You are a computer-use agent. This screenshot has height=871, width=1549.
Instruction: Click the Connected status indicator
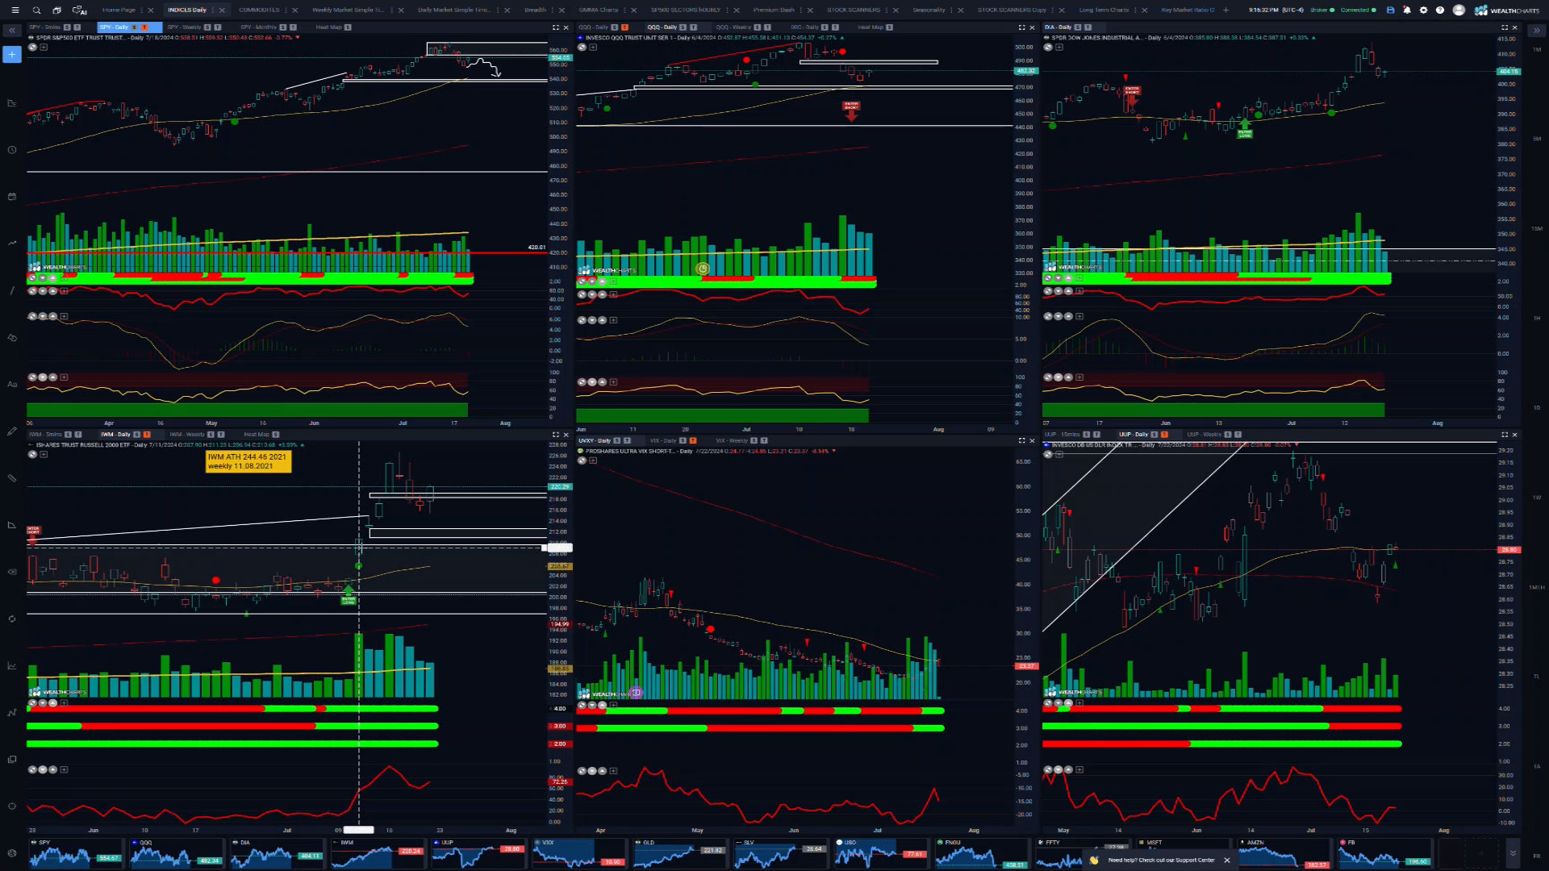point(1358,10)
